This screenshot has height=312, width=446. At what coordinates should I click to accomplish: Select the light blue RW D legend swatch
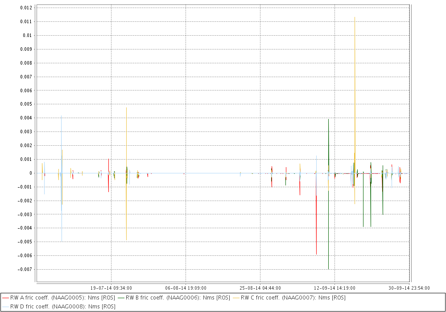click(5, 307)
